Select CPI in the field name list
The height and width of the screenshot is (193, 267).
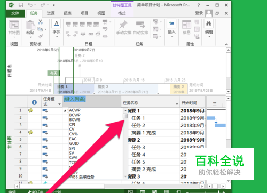pos(72,124)
